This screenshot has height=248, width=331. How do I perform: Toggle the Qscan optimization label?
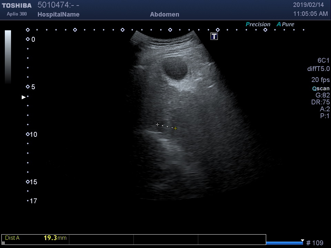tap(321, 89)
